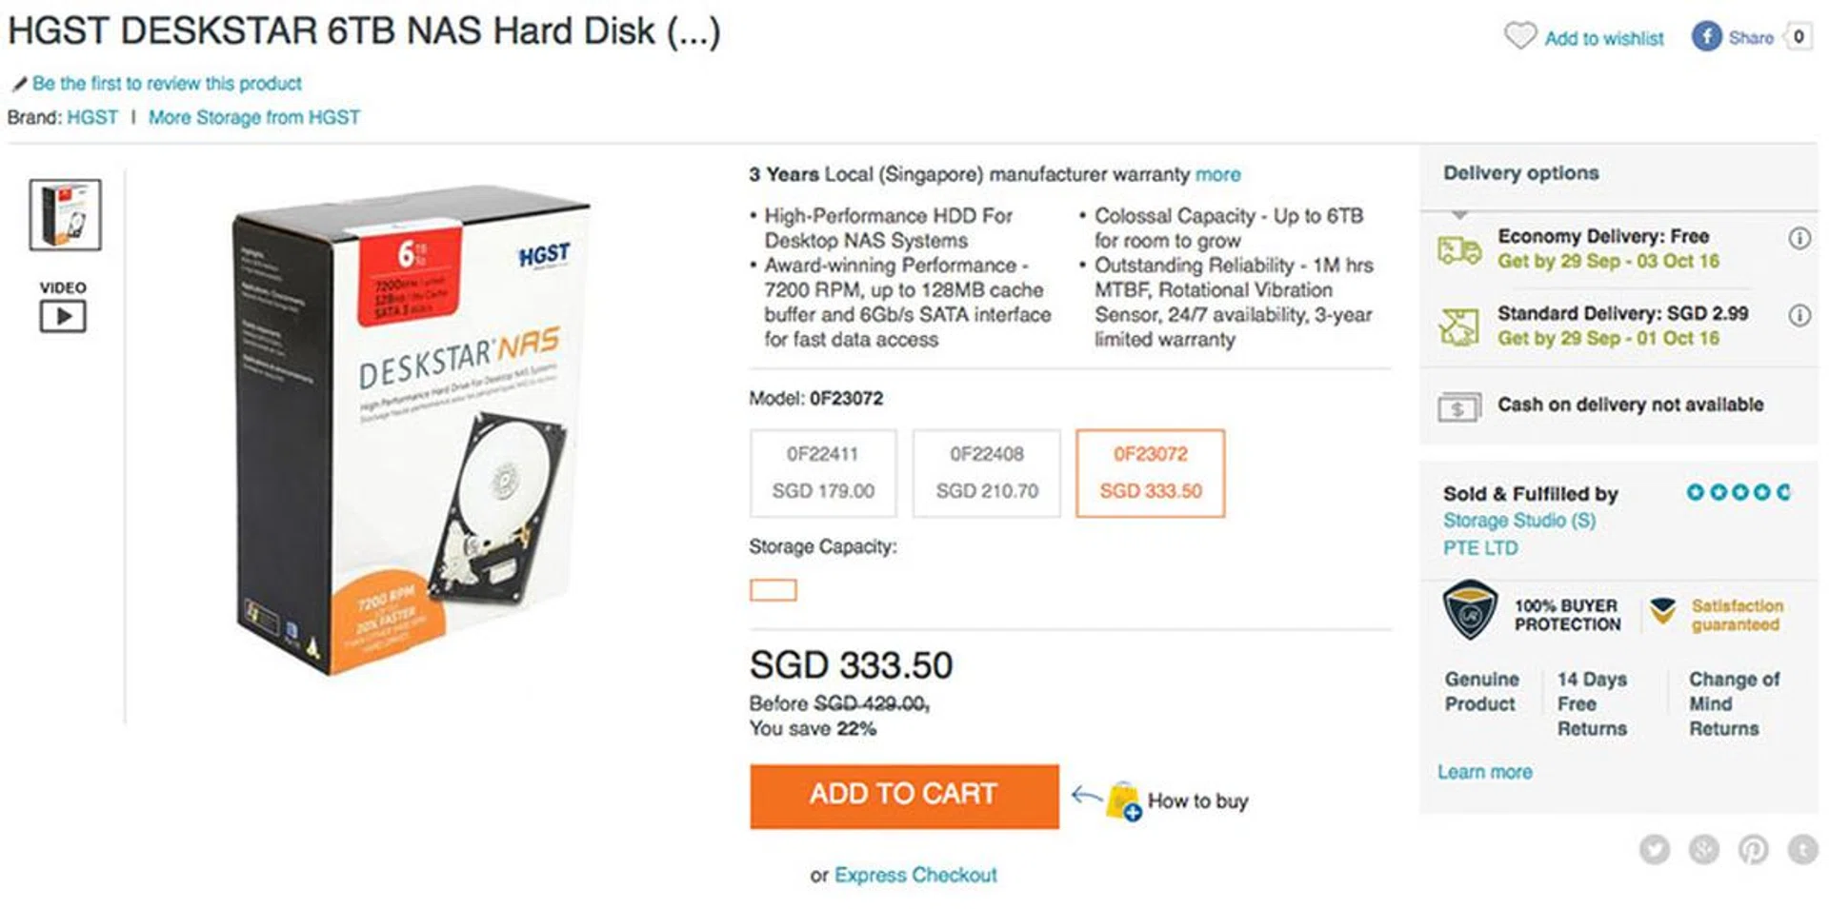The width and height of the screenshot is (1829, 909).
Task: Play the product video
Action: click(x=64, y=314)
